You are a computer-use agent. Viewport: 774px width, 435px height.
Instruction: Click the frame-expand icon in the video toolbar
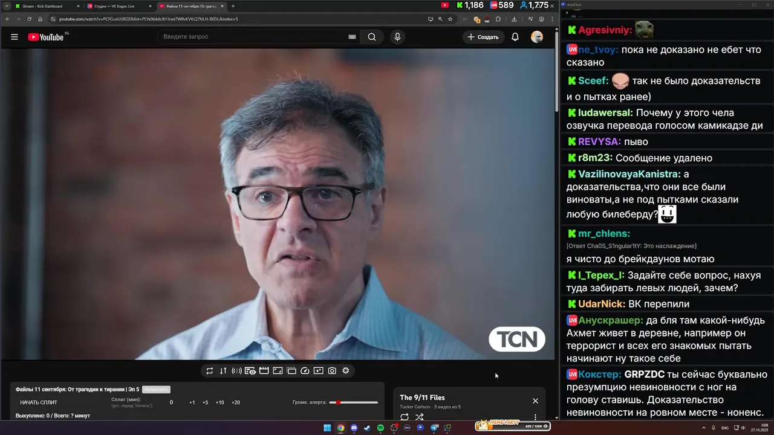coord(278,371)
